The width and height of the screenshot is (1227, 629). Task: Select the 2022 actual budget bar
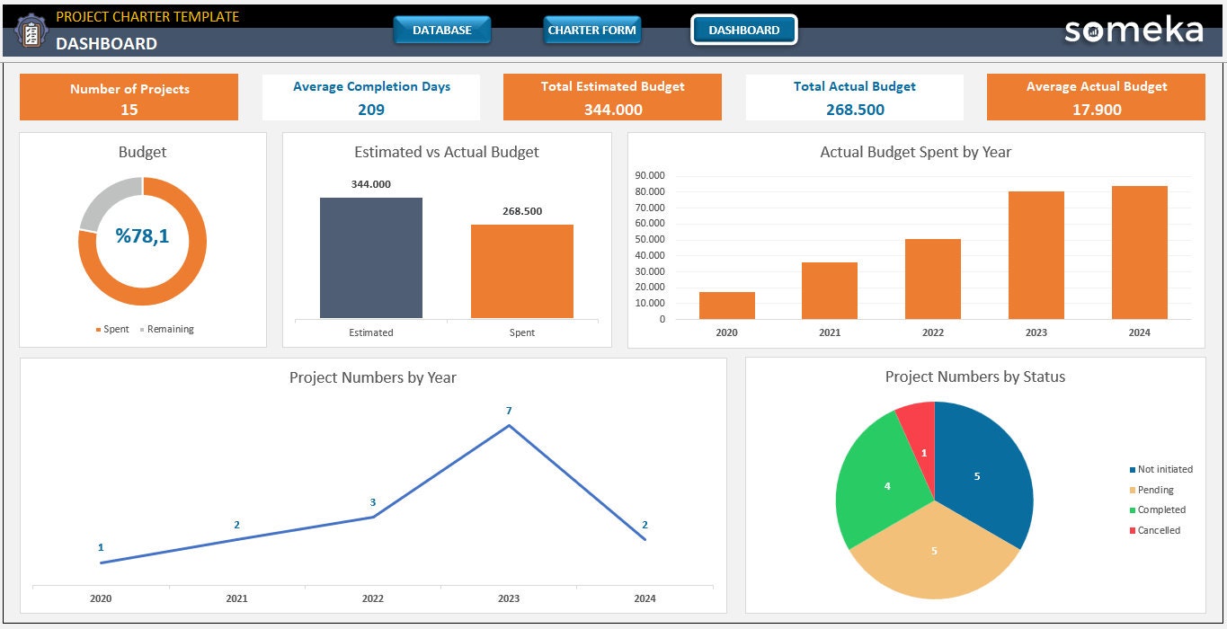click(933, 279)
